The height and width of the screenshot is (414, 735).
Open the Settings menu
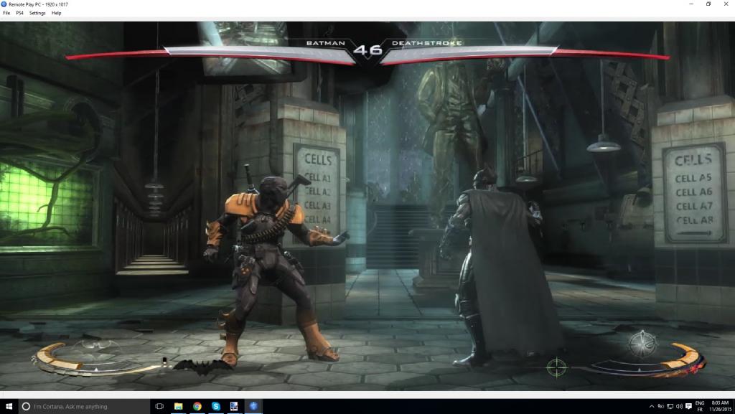tap(37, 13)
